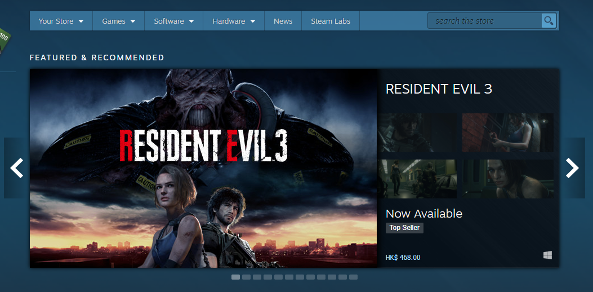Screen dimensions: 593x292
Task: Open the News tab
Action: (x=283, y=21)
